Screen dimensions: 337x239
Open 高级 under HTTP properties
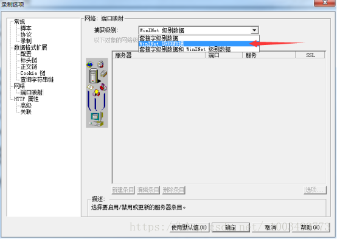point(26,105)
